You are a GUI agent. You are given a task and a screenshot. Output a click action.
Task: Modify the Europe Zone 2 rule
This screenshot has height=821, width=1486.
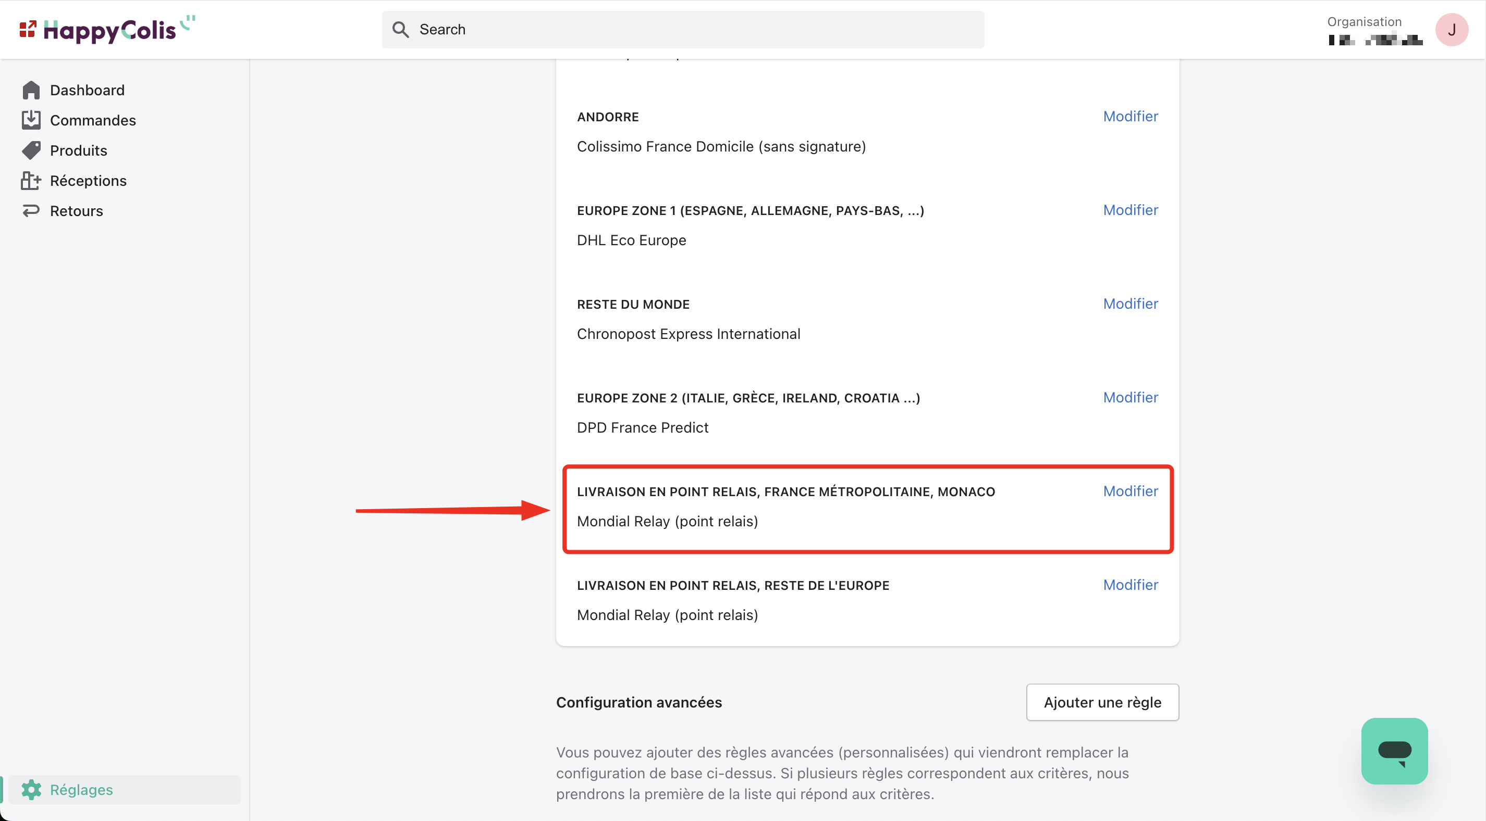coord(1130,398)
